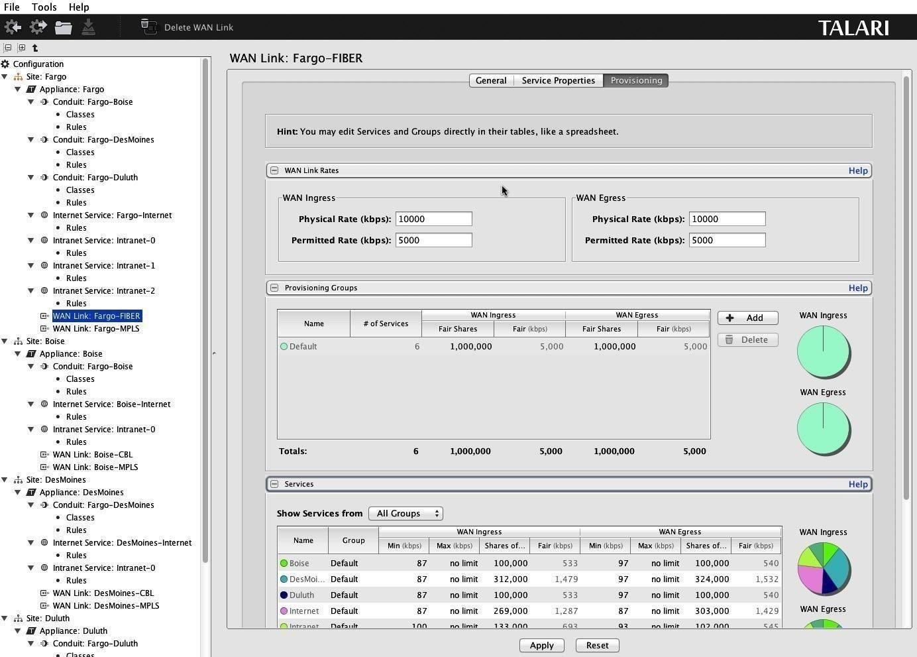Expand all tree nodes with the plus icon
Screen dimensions: 917x657
pos(21,48)
